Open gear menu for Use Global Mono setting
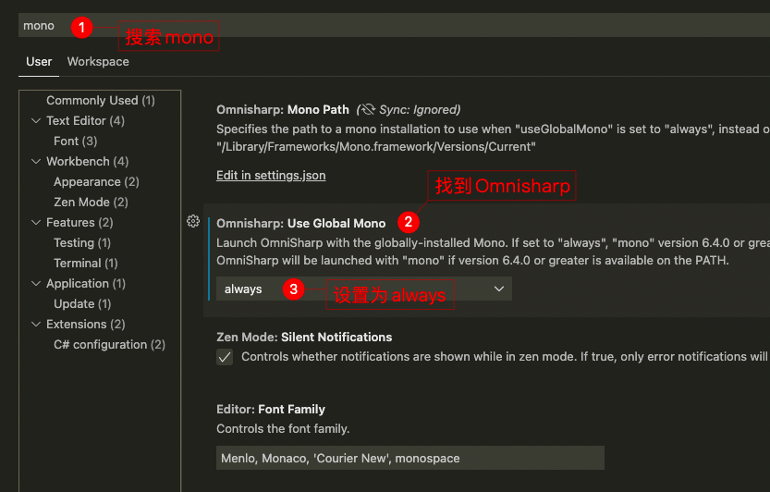This screenshot has width=770, height=492. point(193,221)
